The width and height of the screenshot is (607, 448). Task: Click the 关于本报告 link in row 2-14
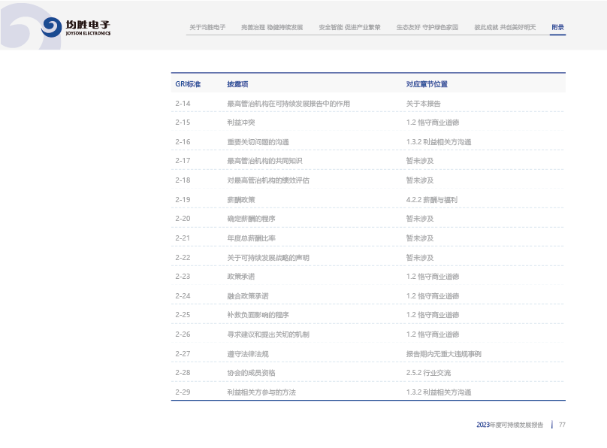(x=423, y=104)
